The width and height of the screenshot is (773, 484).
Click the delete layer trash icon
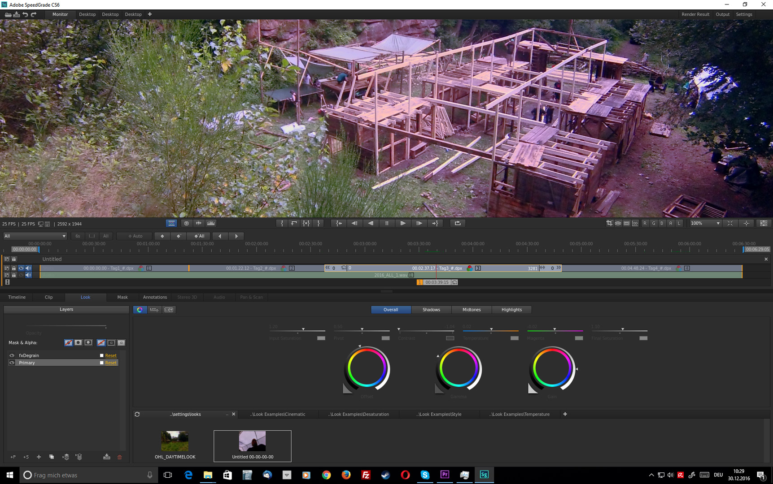point(119,457)
